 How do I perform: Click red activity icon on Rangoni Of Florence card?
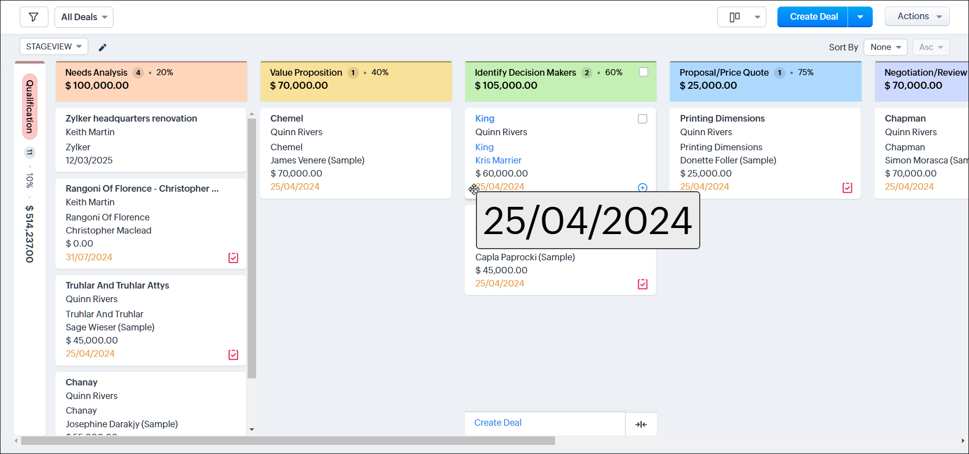pyautogui.click(x=233, y=258)
